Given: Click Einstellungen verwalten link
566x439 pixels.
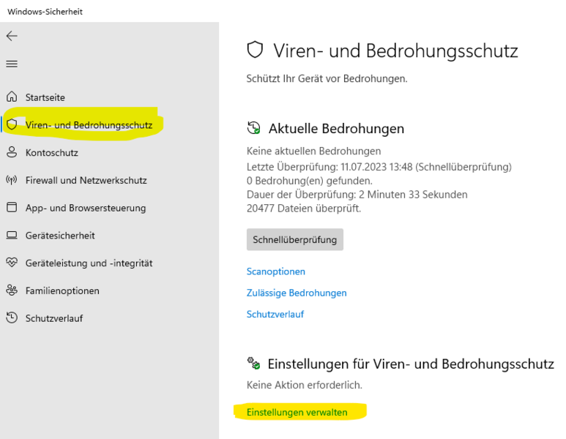Looking at the screenshot, I should pos(297,412).
